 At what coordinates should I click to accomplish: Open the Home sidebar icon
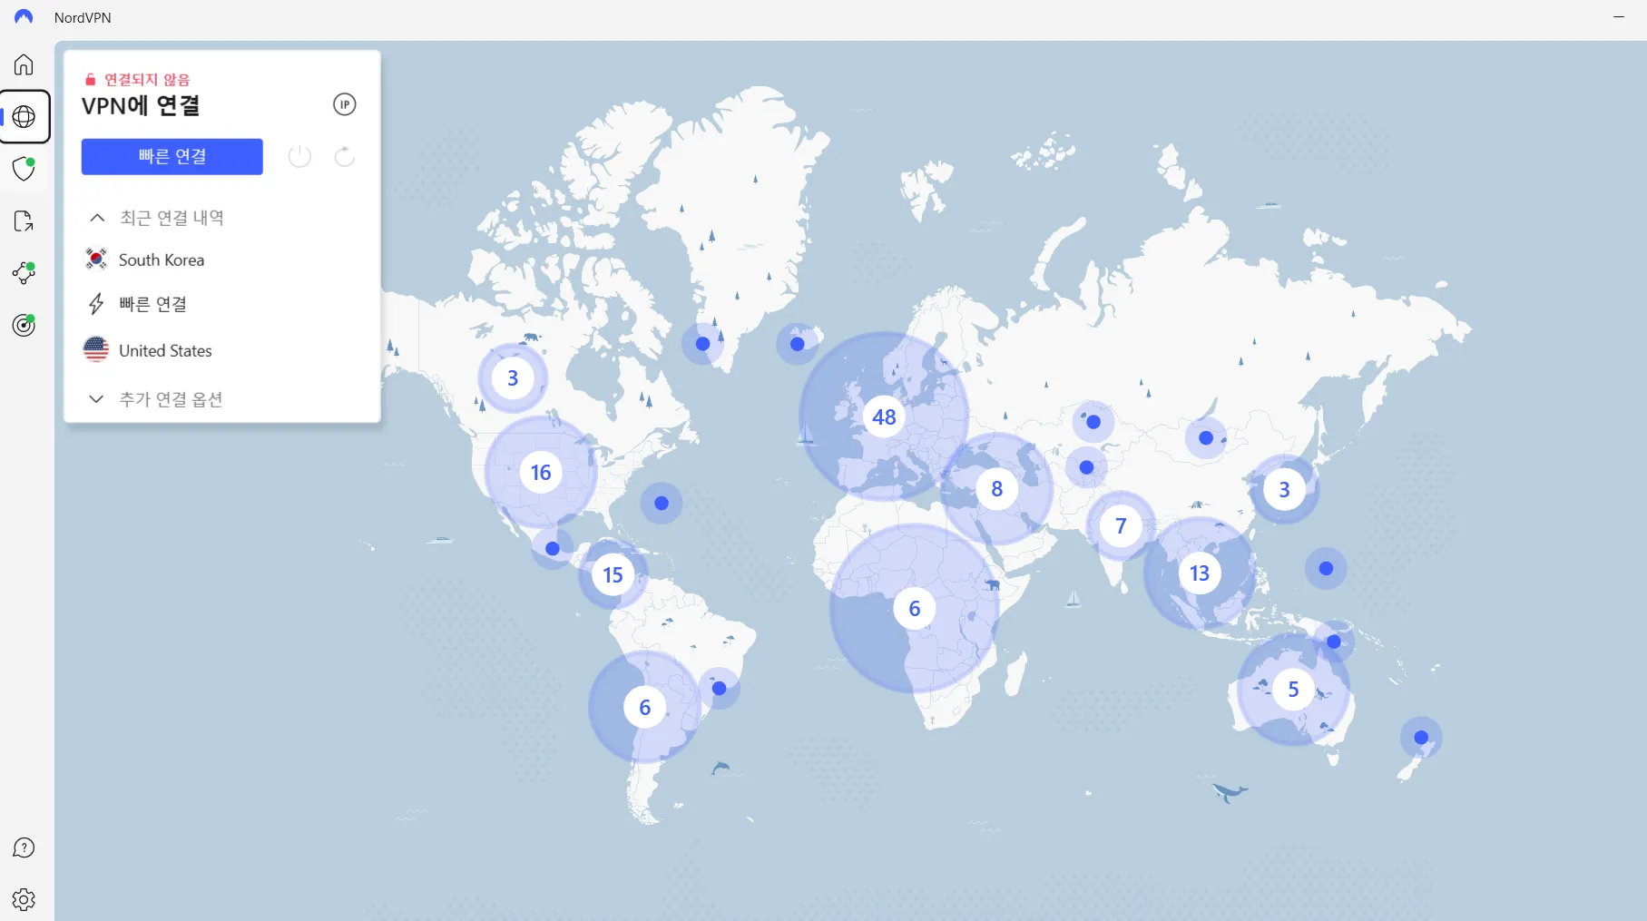pyautogui.click(x=24, y=64)
